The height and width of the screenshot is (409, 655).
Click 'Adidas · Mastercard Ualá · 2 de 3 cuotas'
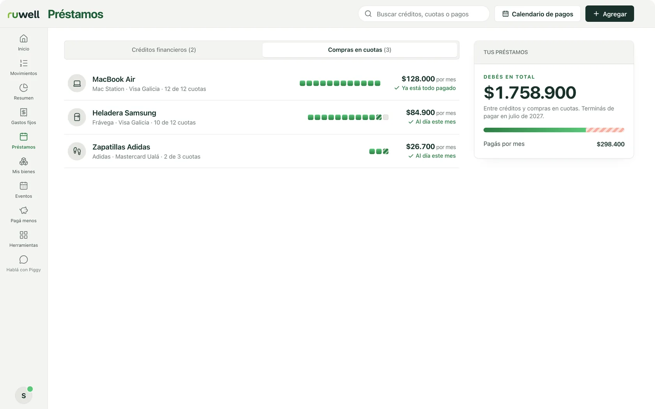coord(146,157)
